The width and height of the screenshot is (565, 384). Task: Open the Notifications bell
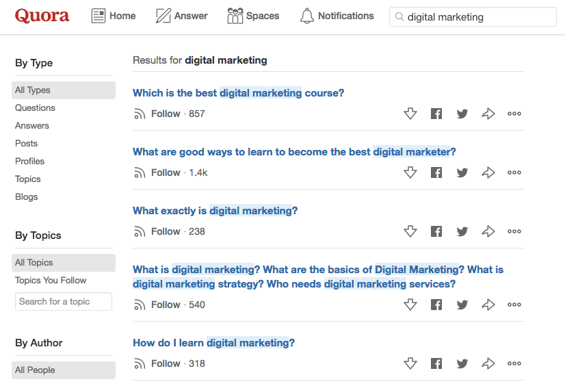pyautogui.click(x=337, y=16)
